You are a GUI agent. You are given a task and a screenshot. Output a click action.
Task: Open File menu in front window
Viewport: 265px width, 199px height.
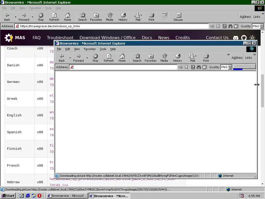pos(59,49)
